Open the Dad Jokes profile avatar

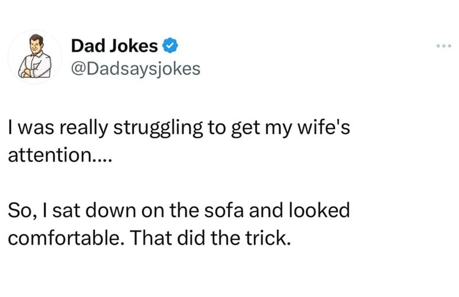click(x=35, y=57)
